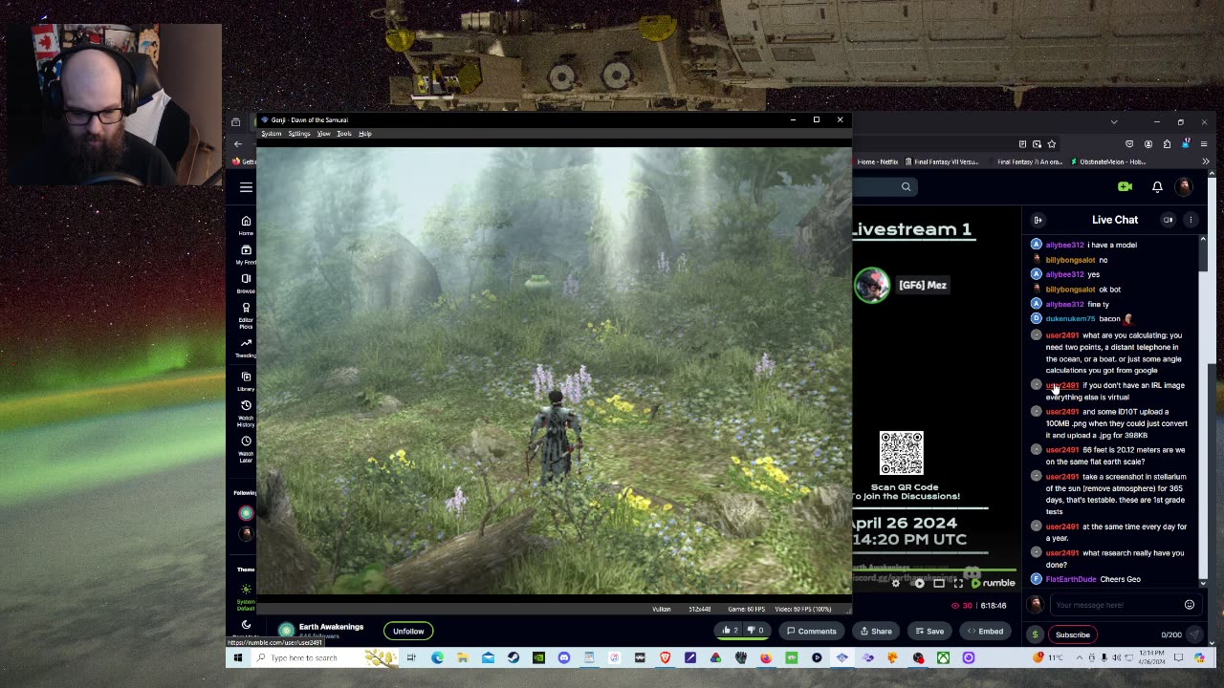
Task: Open Watch History in the Rumble sidebar
Action: pyautogui.click(x=246, y=413)
